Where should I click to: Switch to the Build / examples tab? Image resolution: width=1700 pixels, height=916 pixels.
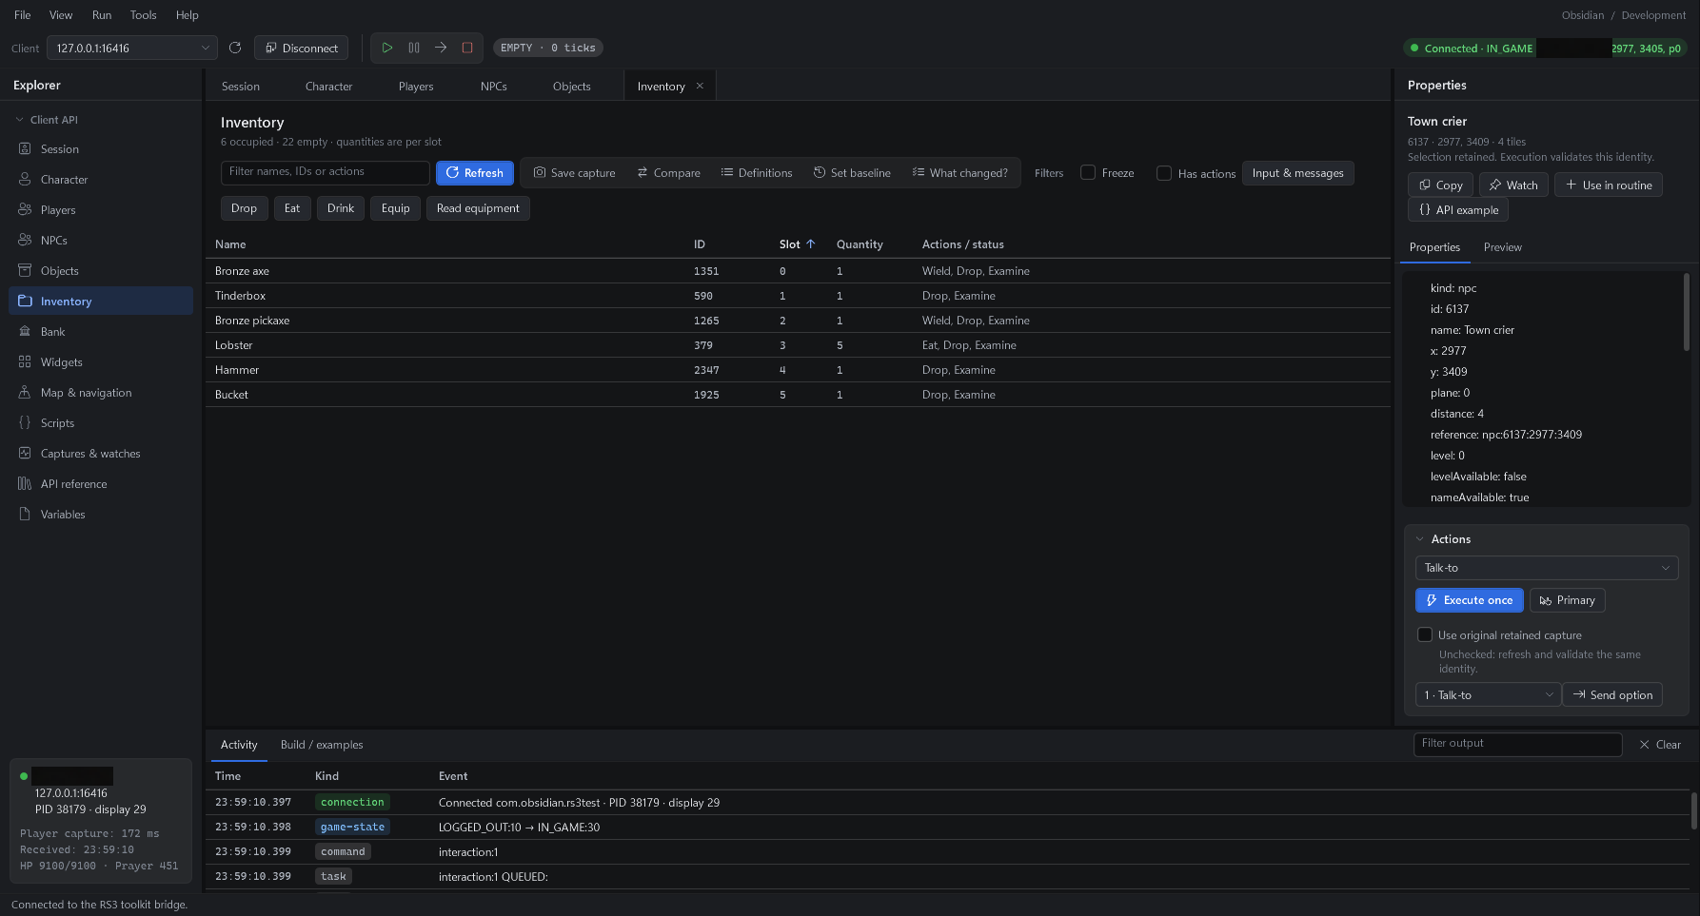pyautogui.click(x=322, y=745)
